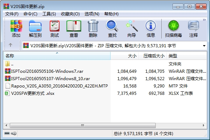The image size is (210, 140).
Task: Open the address path dropdown arrow
Action: [204, 46]
